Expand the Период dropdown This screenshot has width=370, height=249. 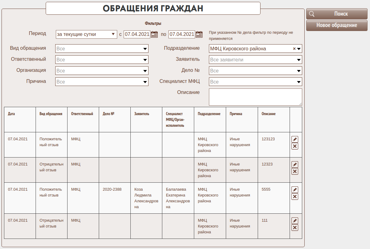[x=86, y=34]
